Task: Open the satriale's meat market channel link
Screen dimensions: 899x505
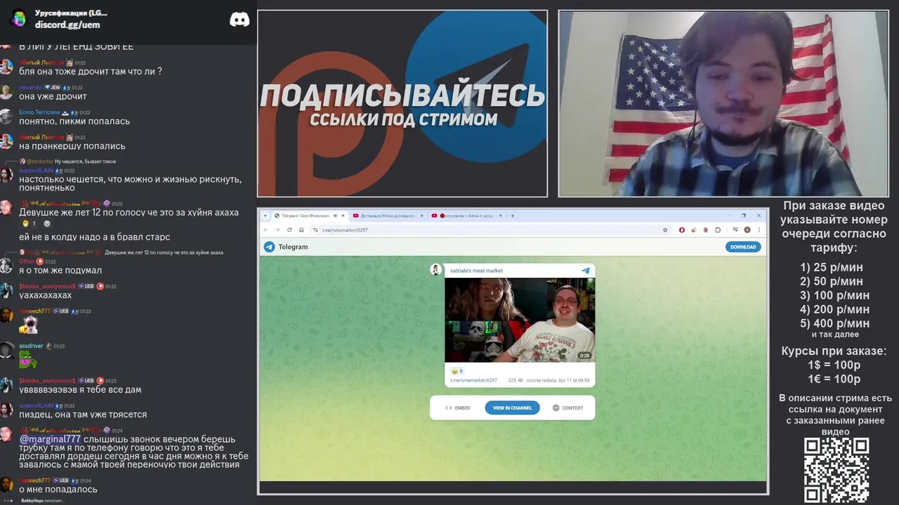Action: [476, 271]
